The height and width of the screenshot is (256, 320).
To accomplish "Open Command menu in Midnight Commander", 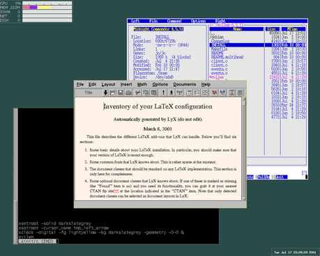I will point(174,21).
